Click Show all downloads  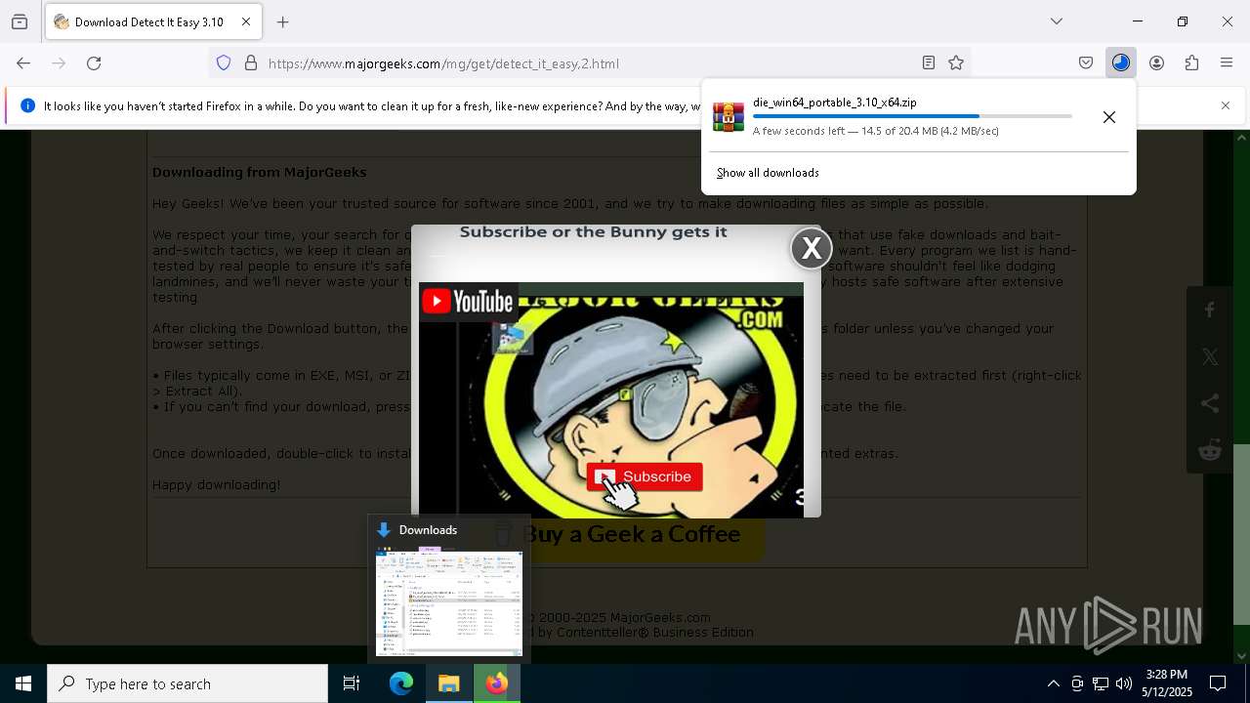768,173
